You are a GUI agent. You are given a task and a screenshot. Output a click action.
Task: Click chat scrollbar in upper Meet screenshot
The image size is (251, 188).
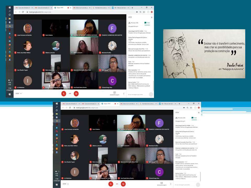pos(153,86)
